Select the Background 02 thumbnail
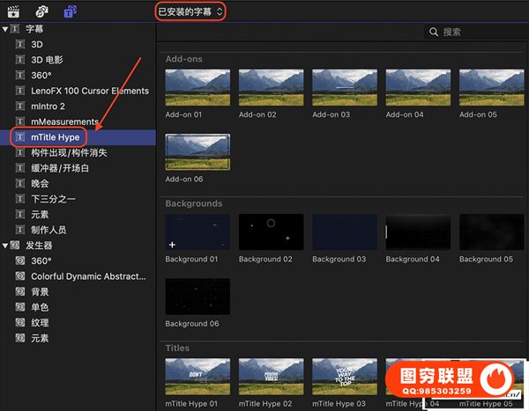529x411 pixels. [x=271, y=231]
